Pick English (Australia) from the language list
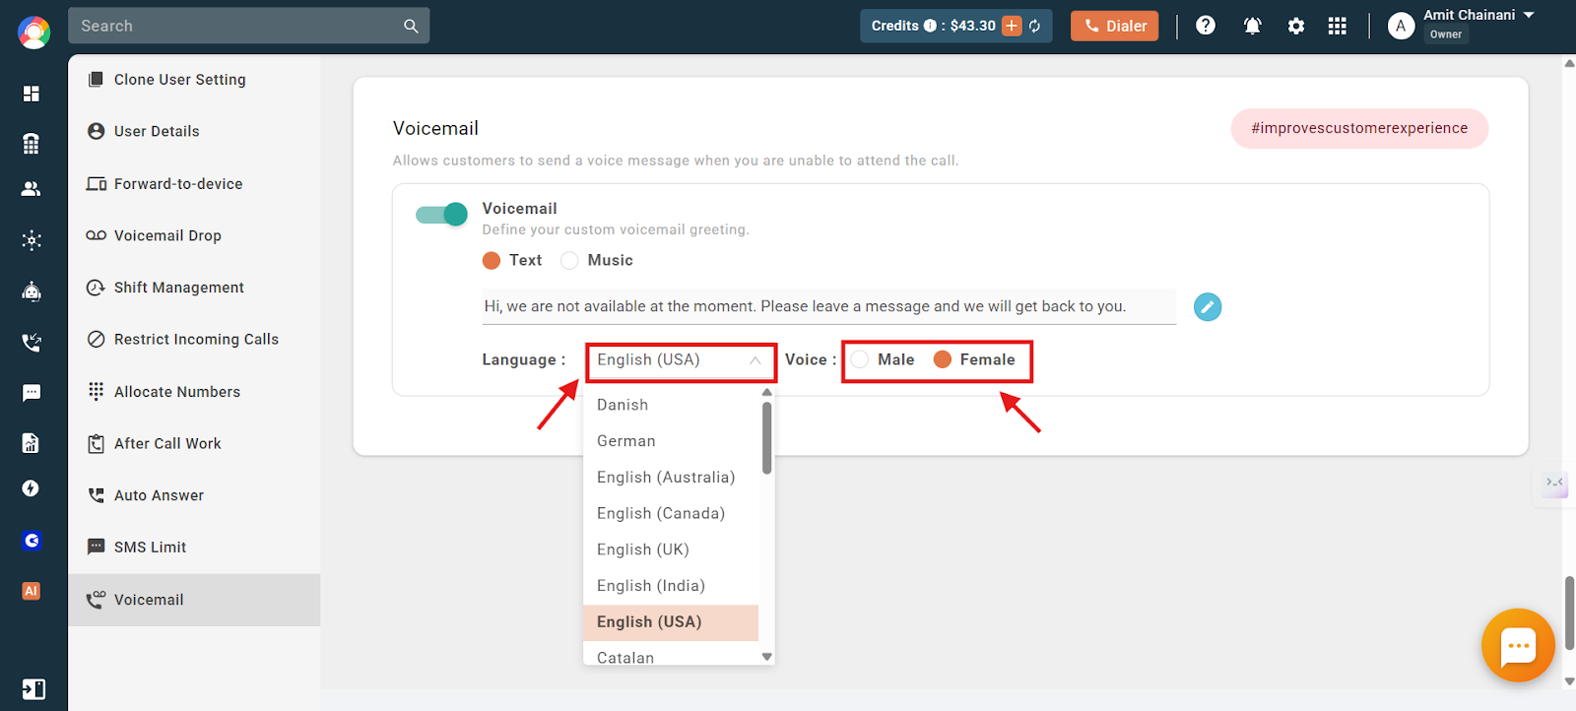 (x=671, y=478)
